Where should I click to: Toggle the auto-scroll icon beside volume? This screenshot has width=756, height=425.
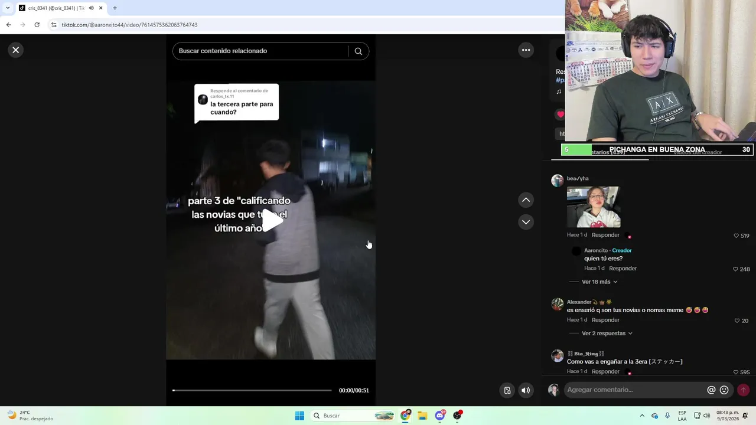(507, 390)
